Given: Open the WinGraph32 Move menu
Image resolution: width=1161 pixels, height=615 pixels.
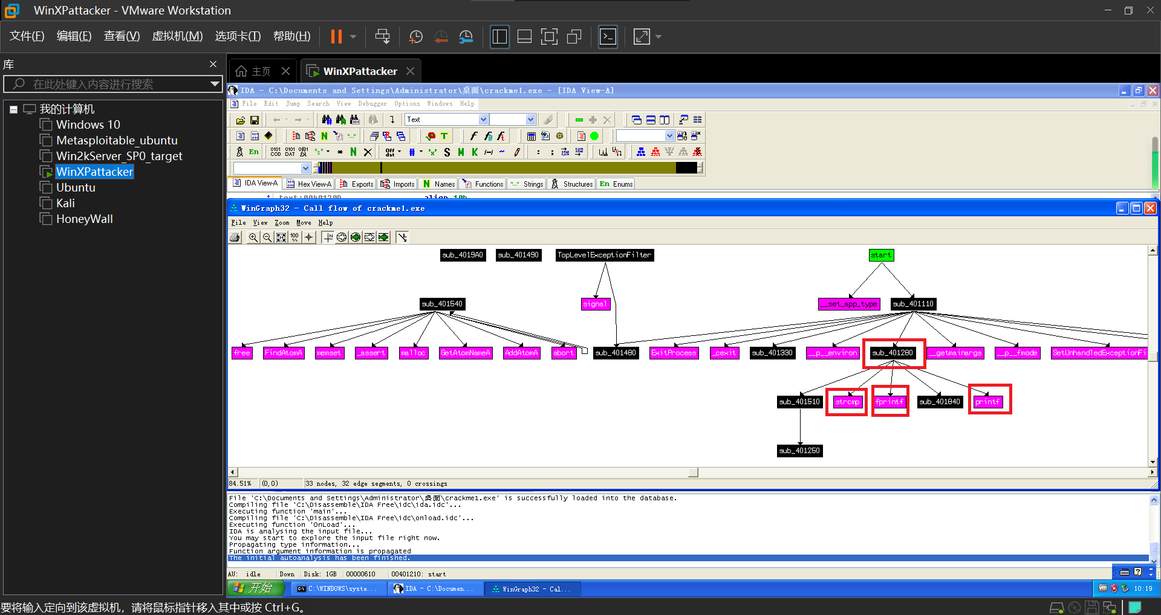Looking at the screenshot, I should (x=304, y=223).
